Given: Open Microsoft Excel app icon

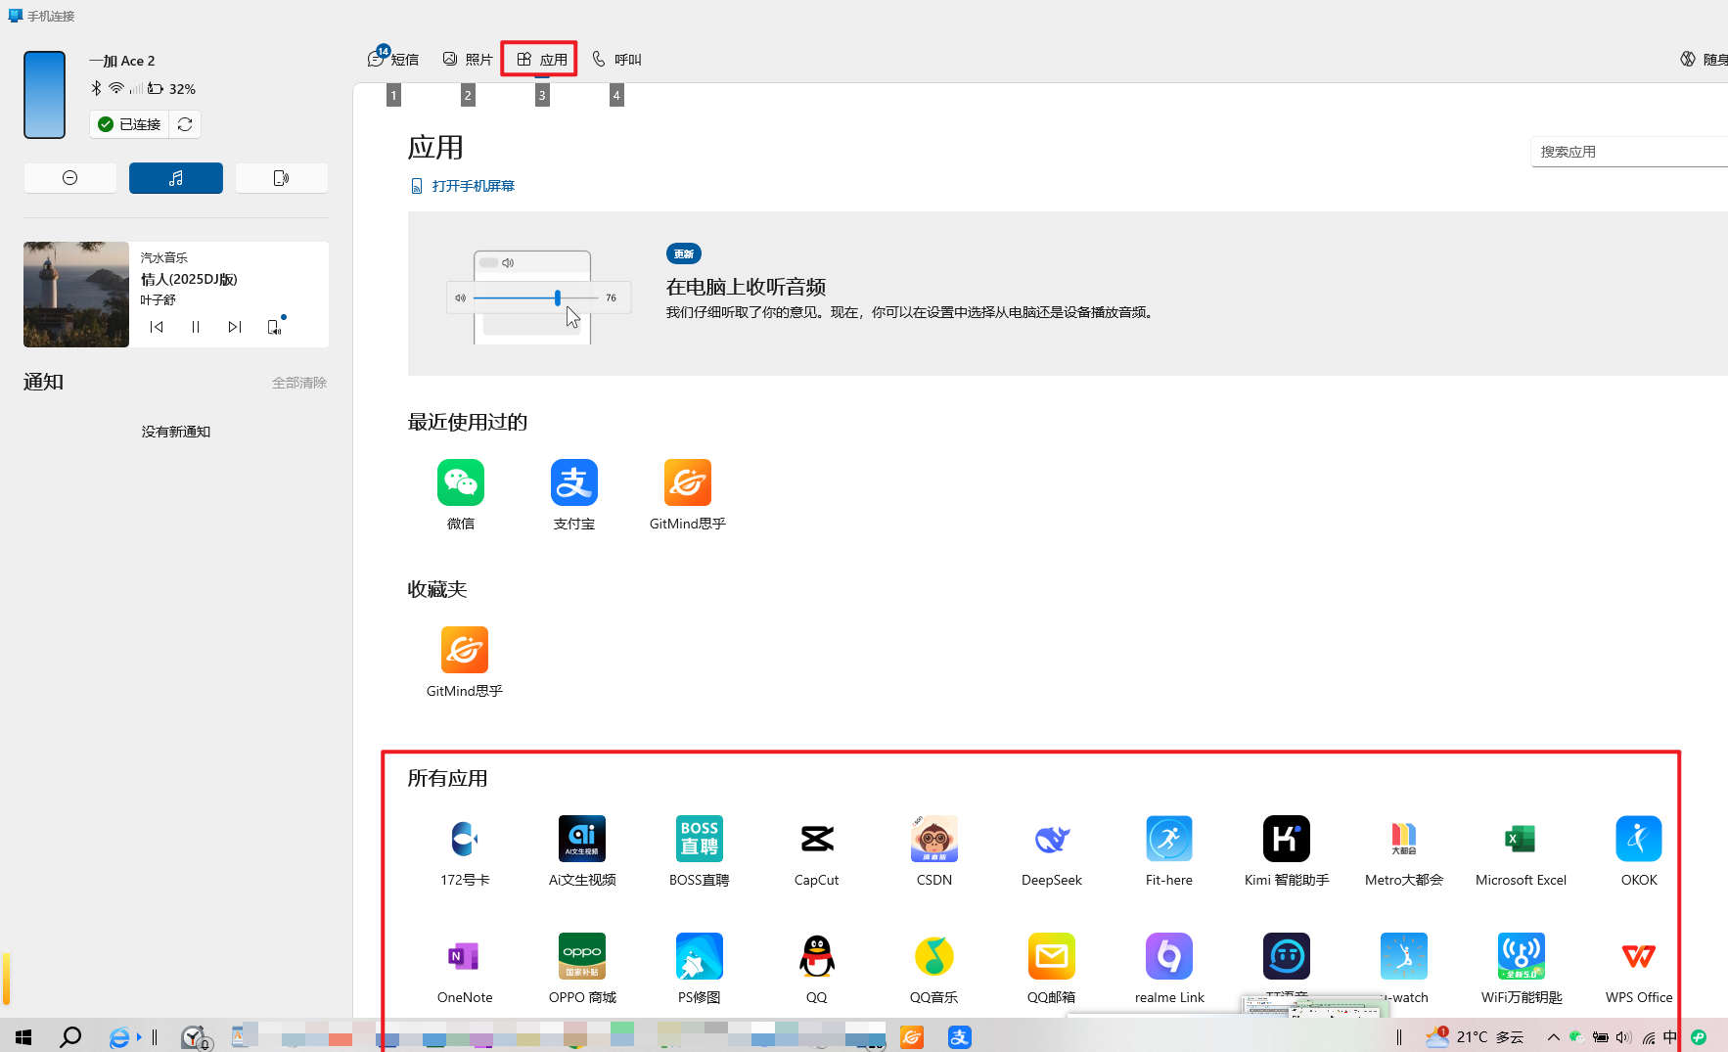Looking at the screenshot, I should [x=1522, y=839].
